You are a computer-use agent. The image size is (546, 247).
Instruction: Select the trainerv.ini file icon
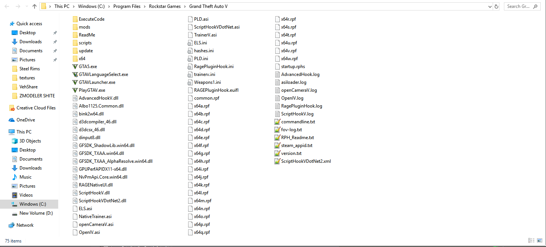coord(190,74)
